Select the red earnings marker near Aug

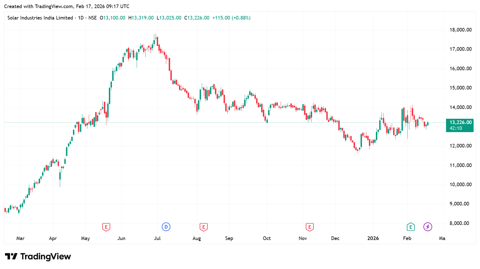pos(204,227)
